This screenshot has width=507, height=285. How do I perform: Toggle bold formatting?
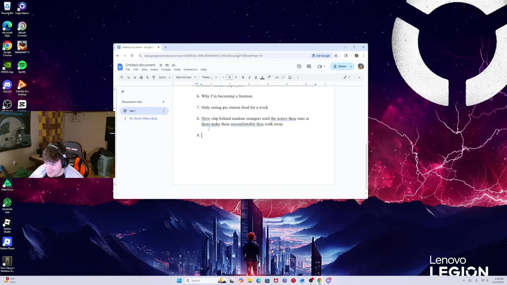(x=243, y=77)
